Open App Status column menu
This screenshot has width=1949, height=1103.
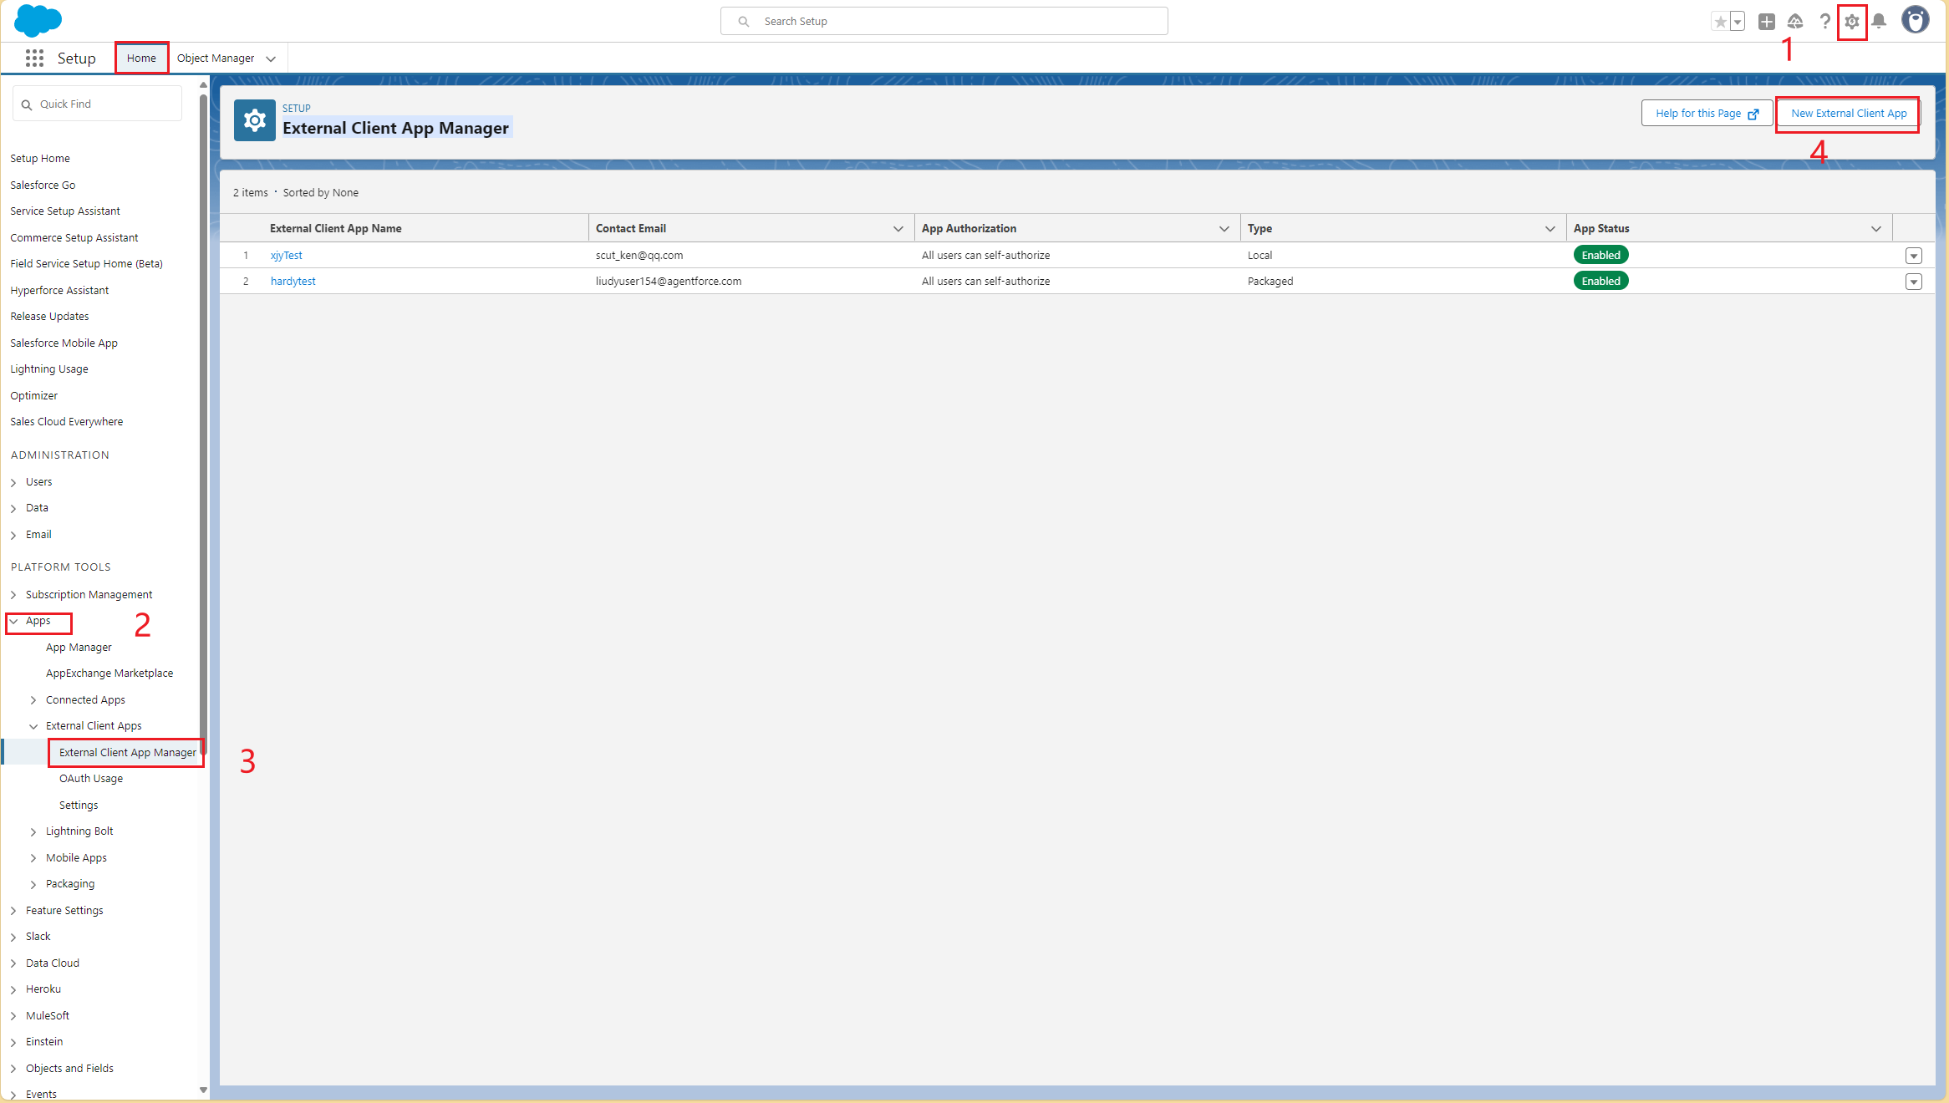click(x=1876, y=228)
